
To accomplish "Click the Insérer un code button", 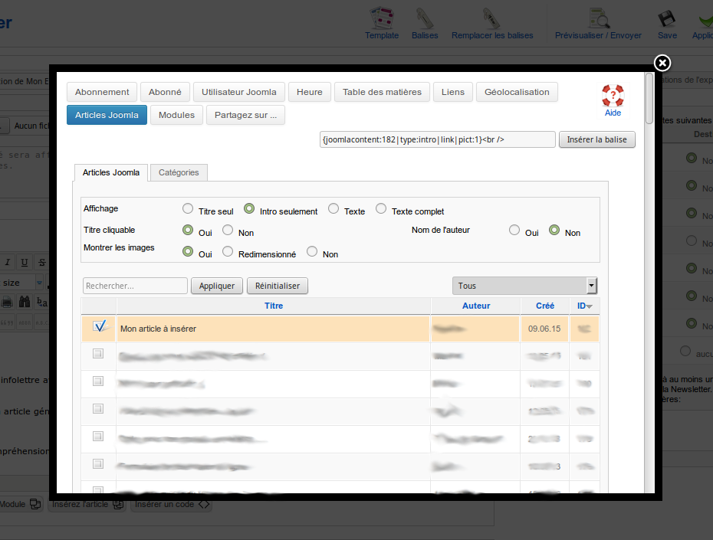I will pyautogui.click(x=170, y=504).
